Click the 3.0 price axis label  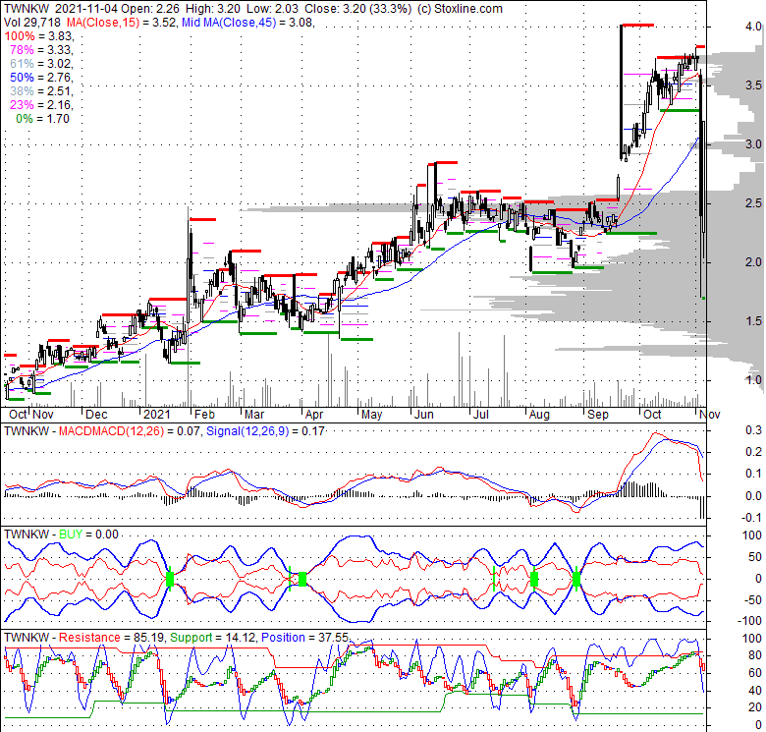pyautogui.click(x=753, y=144)
